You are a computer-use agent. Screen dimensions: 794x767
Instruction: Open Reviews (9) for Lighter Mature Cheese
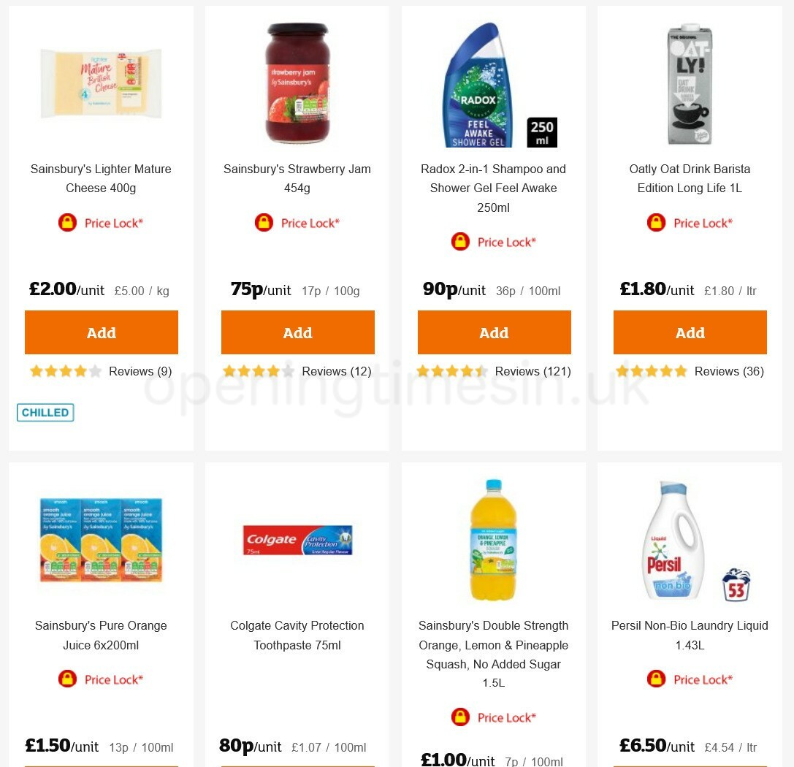click(140, 371)
